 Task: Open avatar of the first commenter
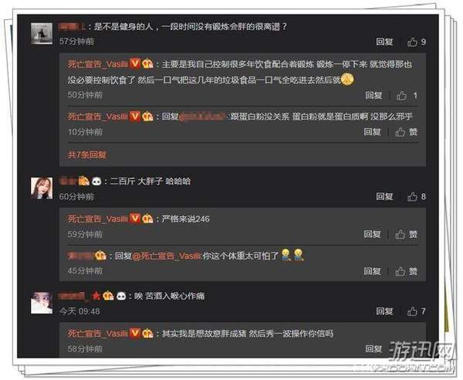[x=42, y=33]
